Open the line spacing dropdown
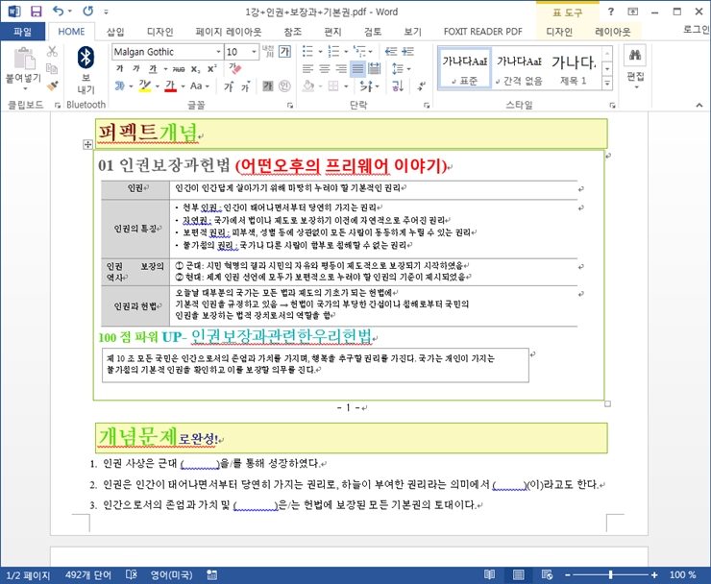The width and height of the screenshot is (711, 584). tap(401, 69)
